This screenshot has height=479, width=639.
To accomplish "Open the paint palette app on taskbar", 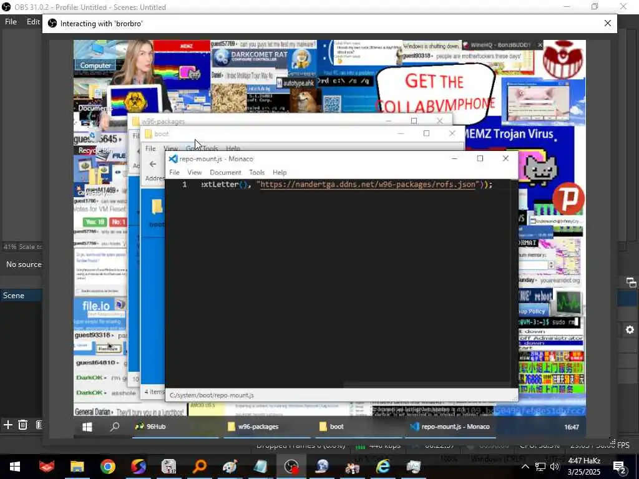I will point(230,467).
